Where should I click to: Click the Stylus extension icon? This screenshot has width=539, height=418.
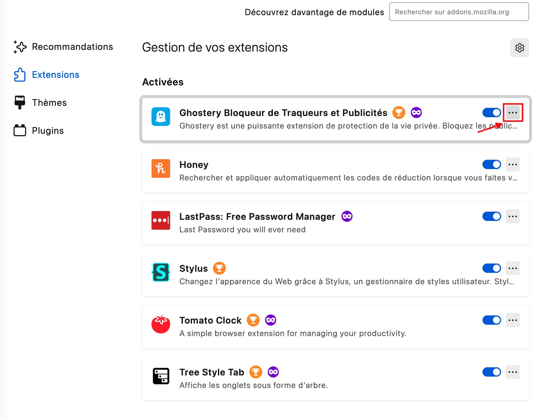tap(161, 272)
